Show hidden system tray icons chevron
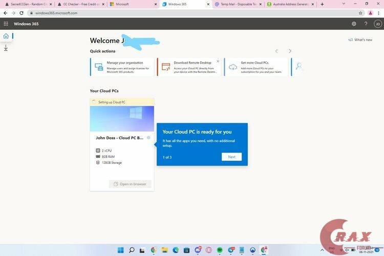This screenshot has height=256, width=384. (322, 250)
